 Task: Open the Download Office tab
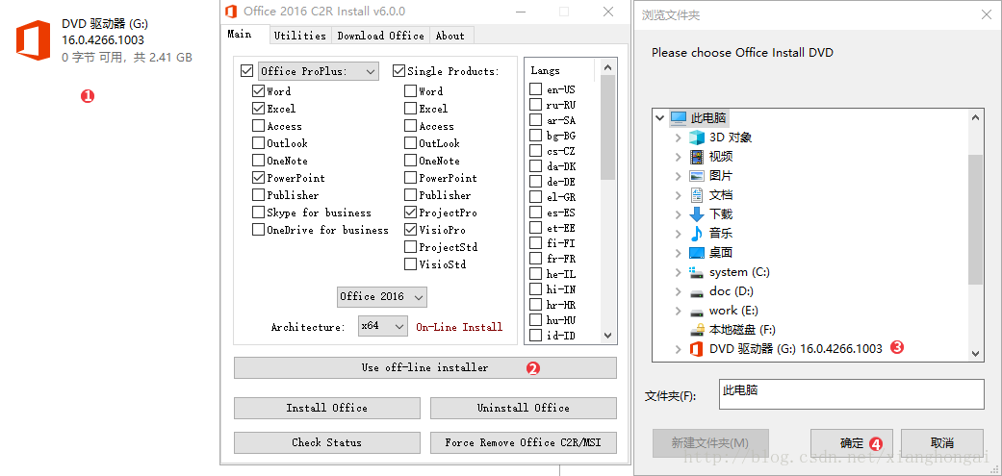(381, 36)
